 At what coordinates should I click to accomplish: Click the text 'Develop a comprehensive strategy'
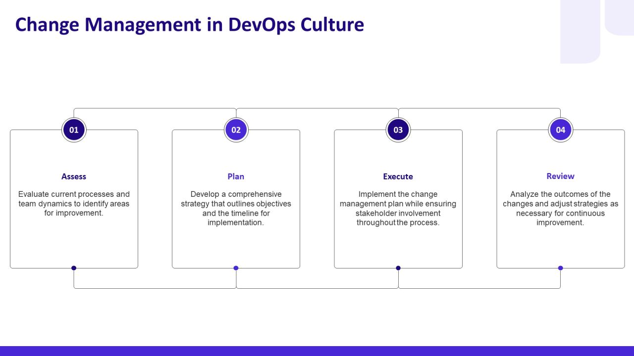point(236,199)
